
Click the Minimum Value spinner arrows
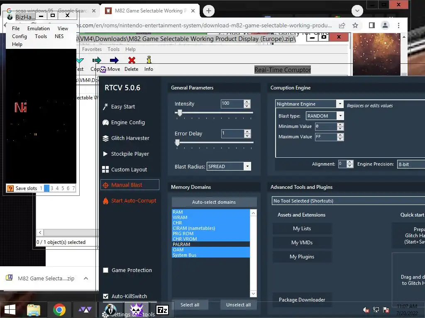pos(340,126)
